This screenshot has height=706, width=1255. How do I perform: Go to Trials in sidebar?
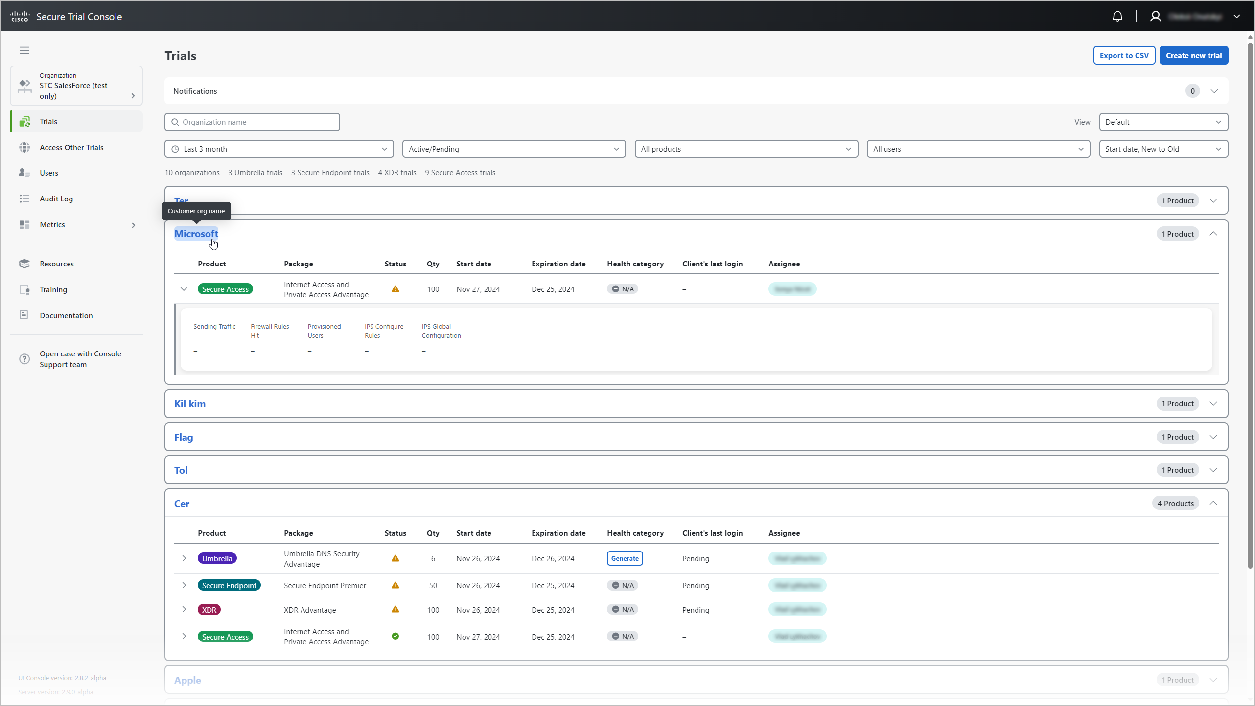[x=76, y=121]
